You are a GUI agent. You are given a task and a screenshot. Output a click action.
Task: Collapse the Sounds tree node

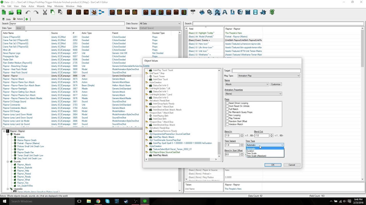click(x=8, y=161)
